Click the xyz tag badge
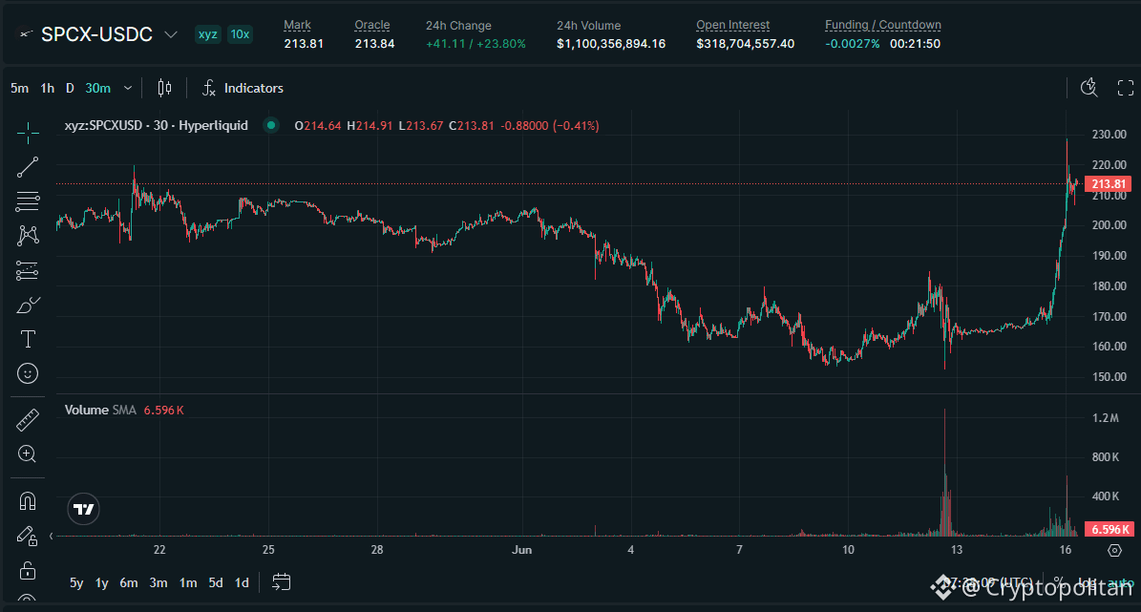This screenshot has height=612, width=1141. [208, 34]
